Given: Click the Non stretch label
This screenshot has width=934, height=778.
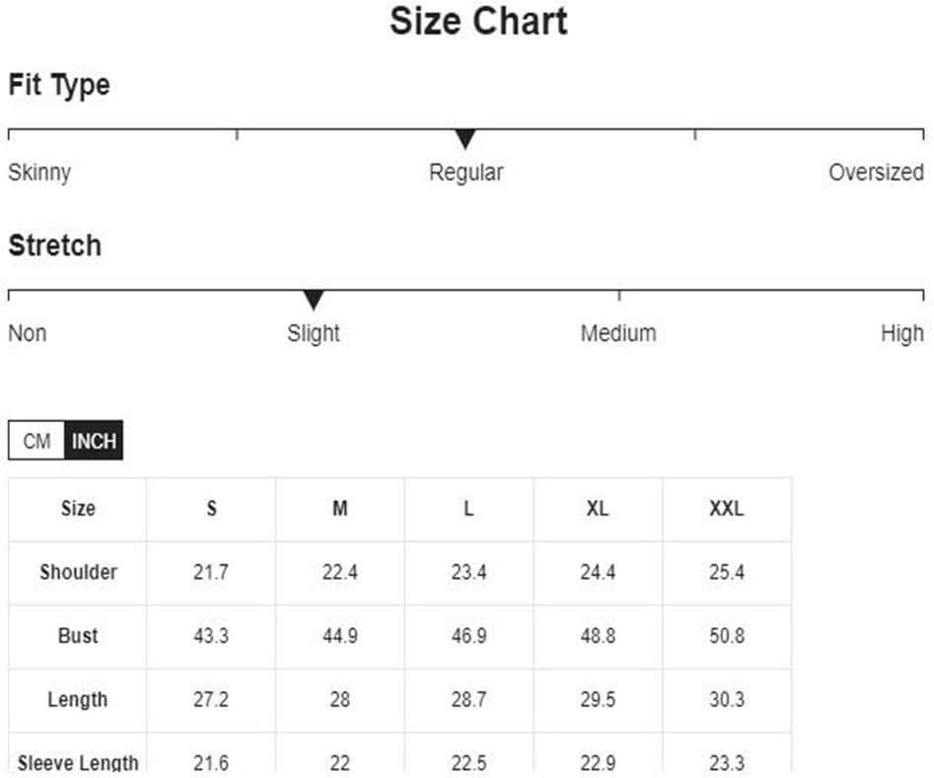Looking at the screenshot, I should point(28,333).
